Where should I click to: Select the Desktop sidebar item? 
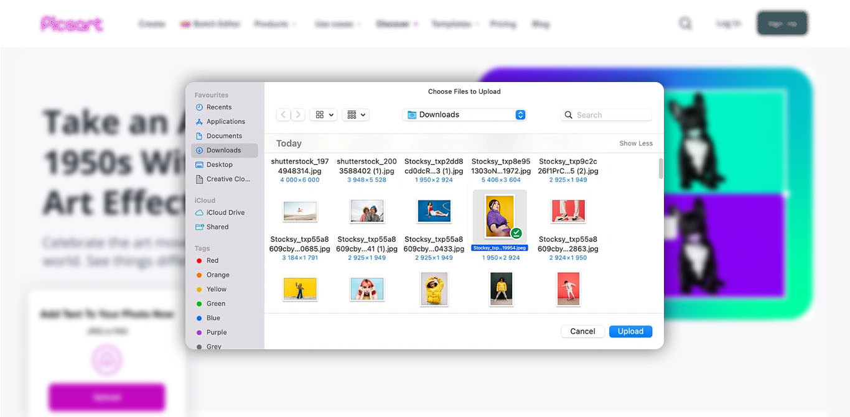219,165
